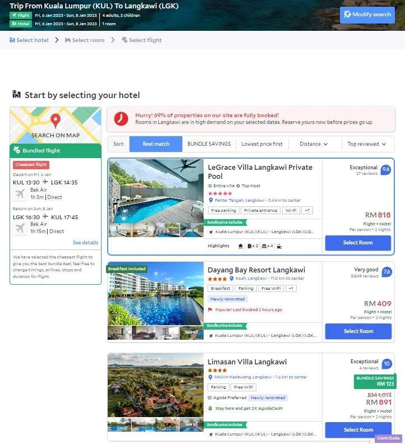Image resolution: width=405 pixels, height=444 pixels.
Task: Expand the +7 amenities tag for LeGrace Villa
Action: tap(307, 210)
